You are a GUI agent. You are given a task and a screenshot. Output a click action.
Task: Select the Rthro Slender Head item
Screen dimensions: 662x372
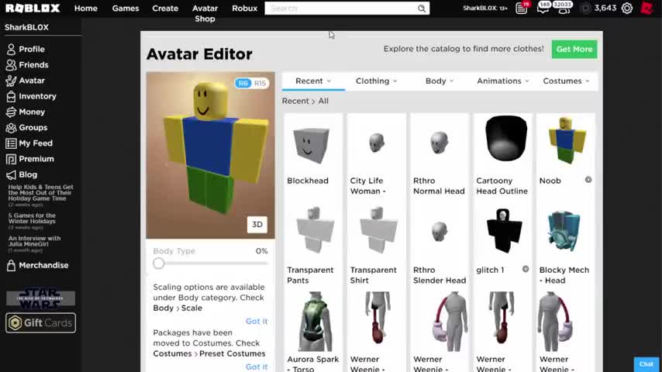point(439,244)
